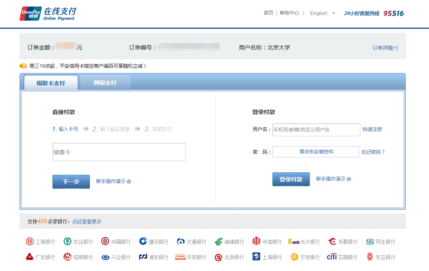This screenshot has height=271, width=429.
Task: Select the 农业银行 bank icon
Action: pyautogui.click(x=68, y=242)
